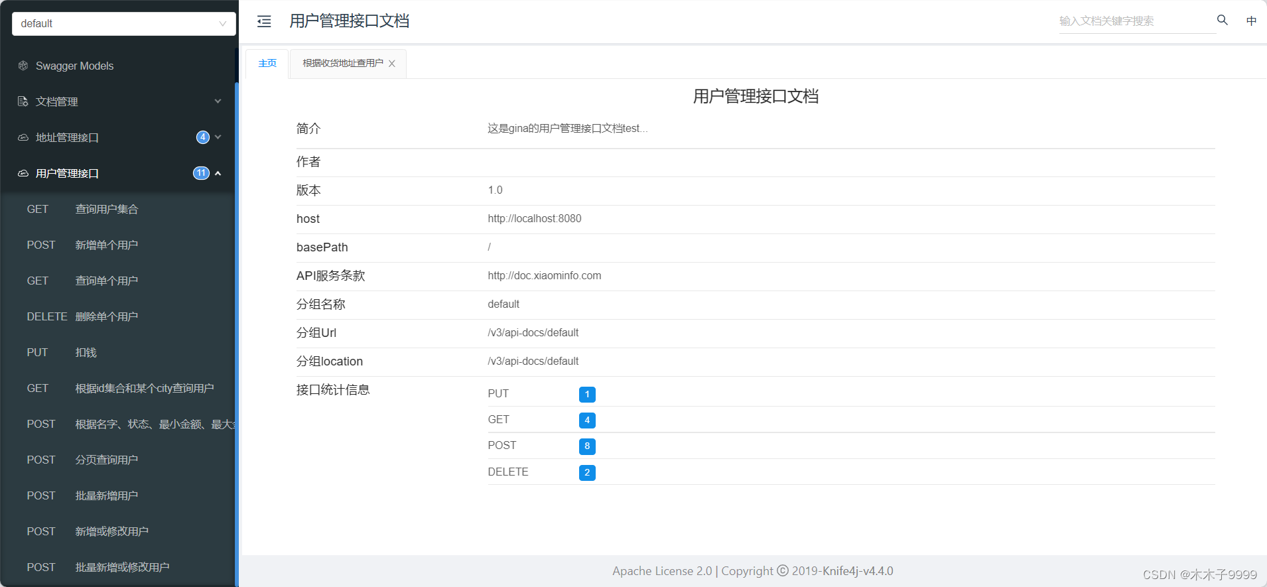1267x587 pixels.
Task: Click the 分组名称 value default
Action: 503,304
